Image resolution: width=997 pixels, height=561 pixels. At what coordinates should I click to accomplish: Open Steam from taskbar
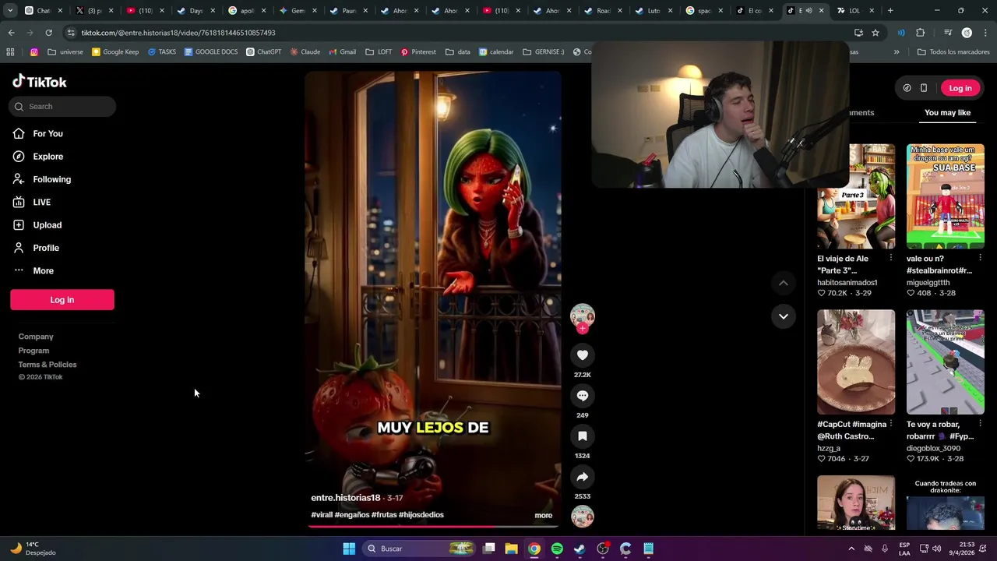580,549
